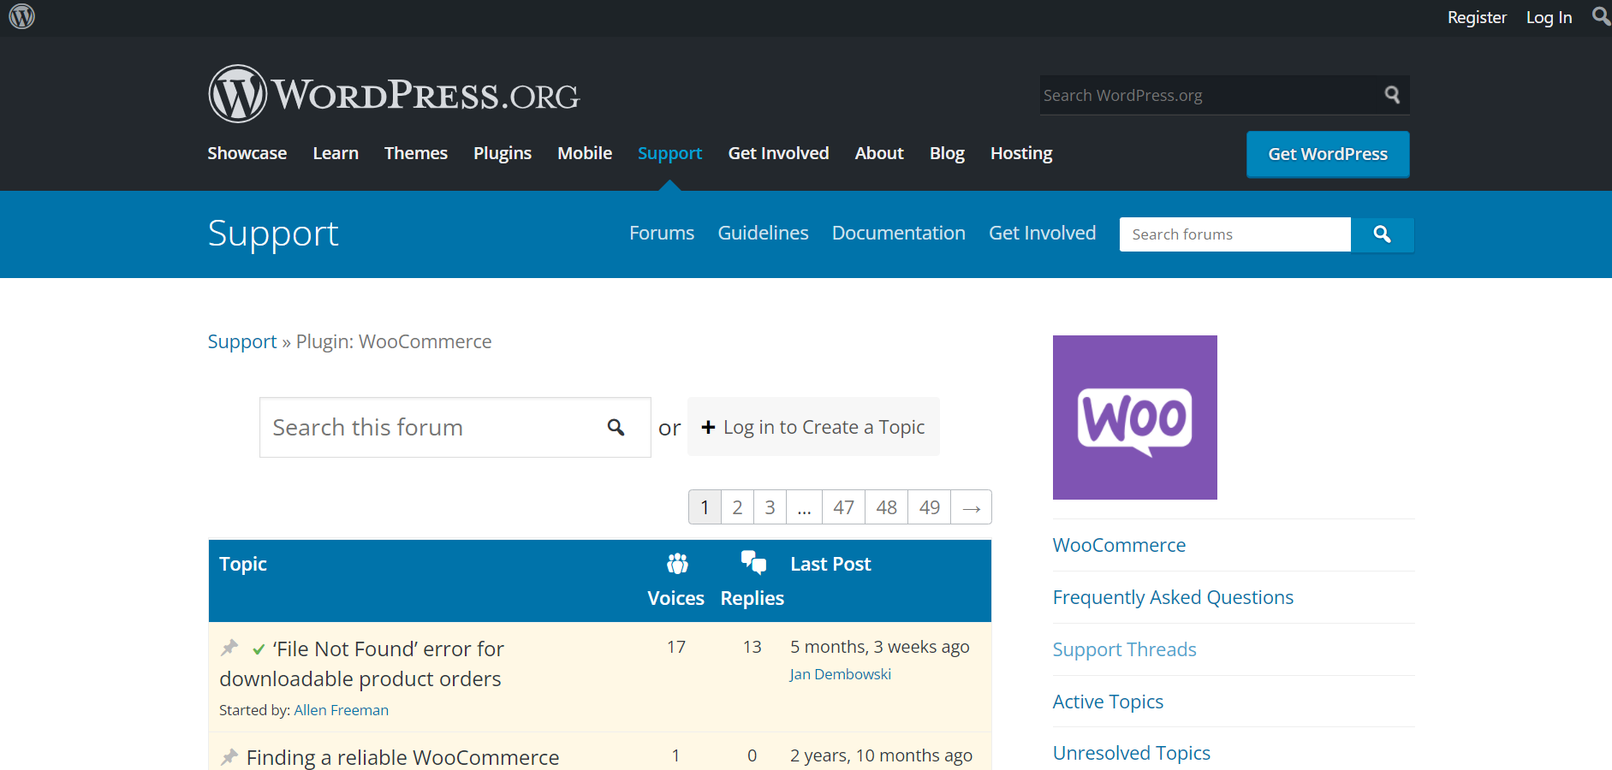Click the WordPress logo in admin bar
This screenshot has width=1612, height=770.
click(22, 16)
